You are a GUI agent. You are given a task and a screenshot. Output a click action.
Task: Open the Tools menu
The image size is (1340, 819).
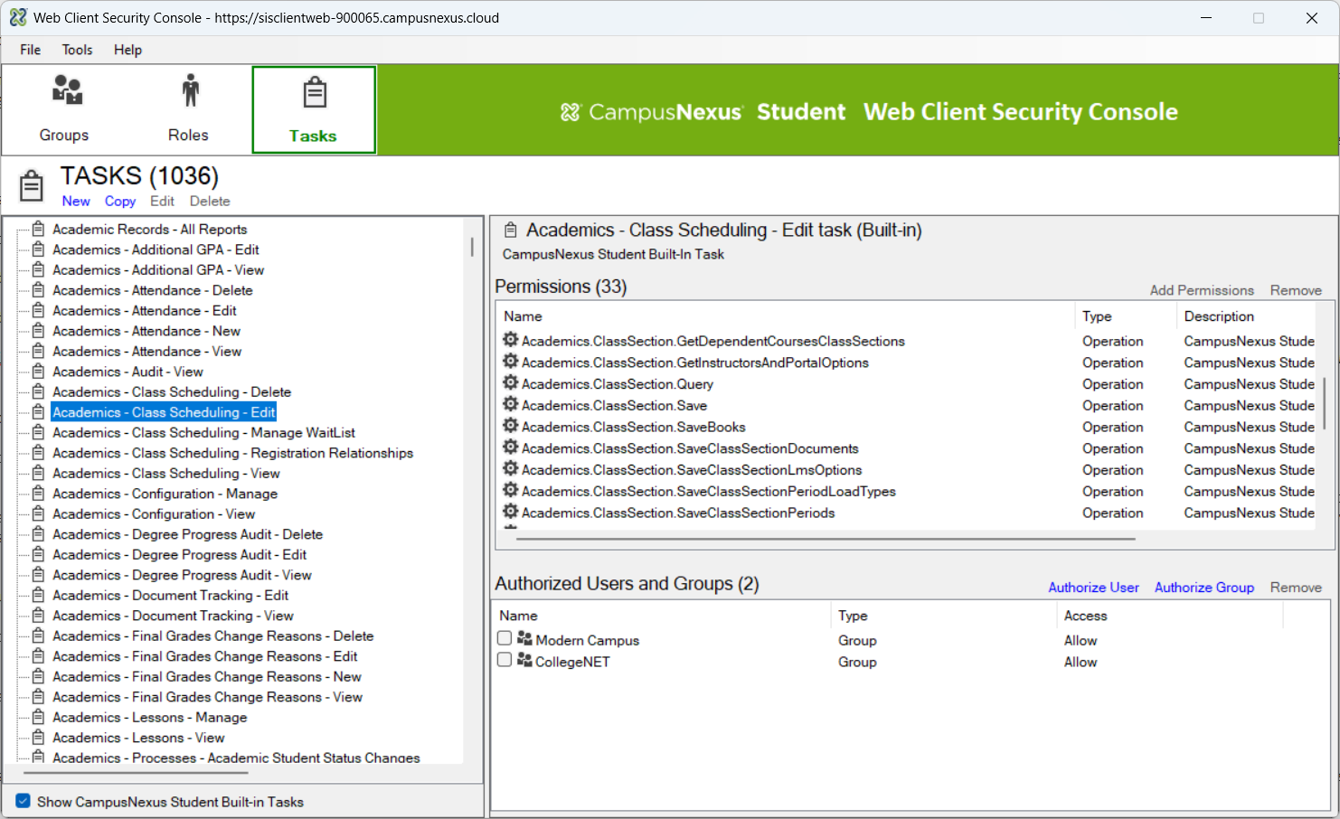[x=77, y=50]
